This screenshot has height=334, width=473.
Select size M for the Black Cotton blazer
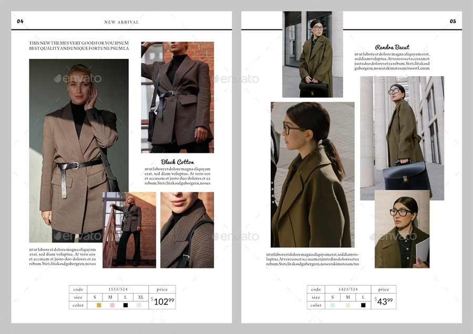110,297
